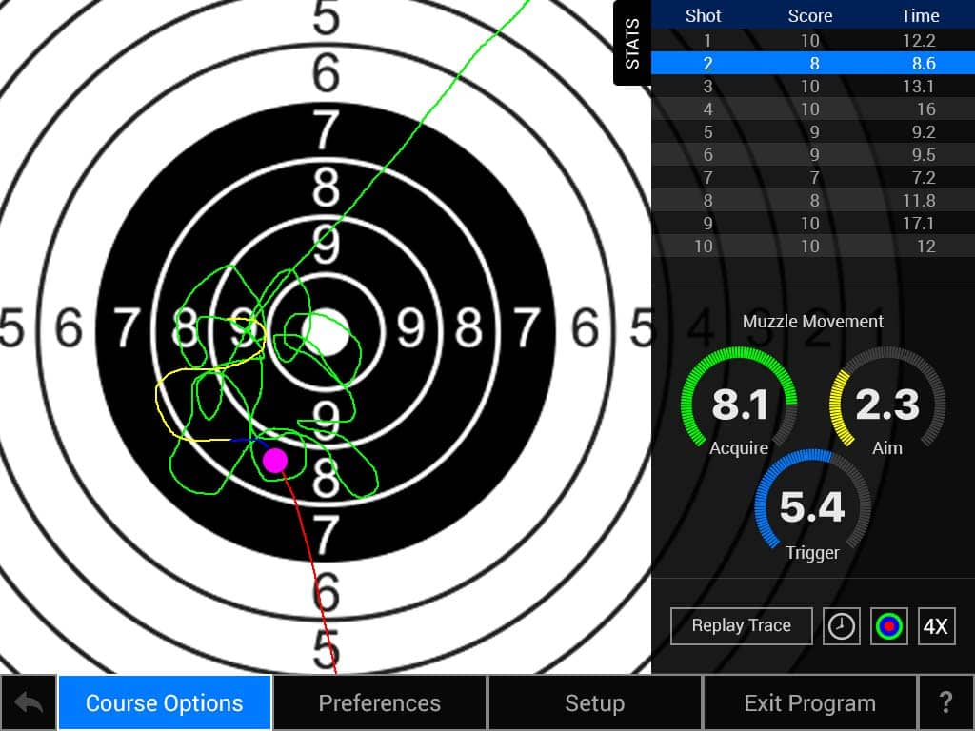Click the magenta shot marker on target
Viewport: 975px width, 731px height.
(x=275, y=461)
